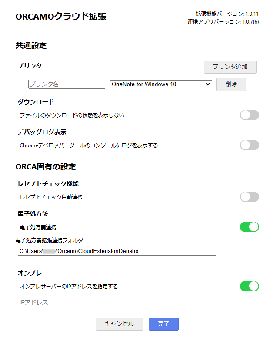Disable the 電子処方箋連携 switch
The width and height of the screenshot is (273, 338).
point(250,227)
